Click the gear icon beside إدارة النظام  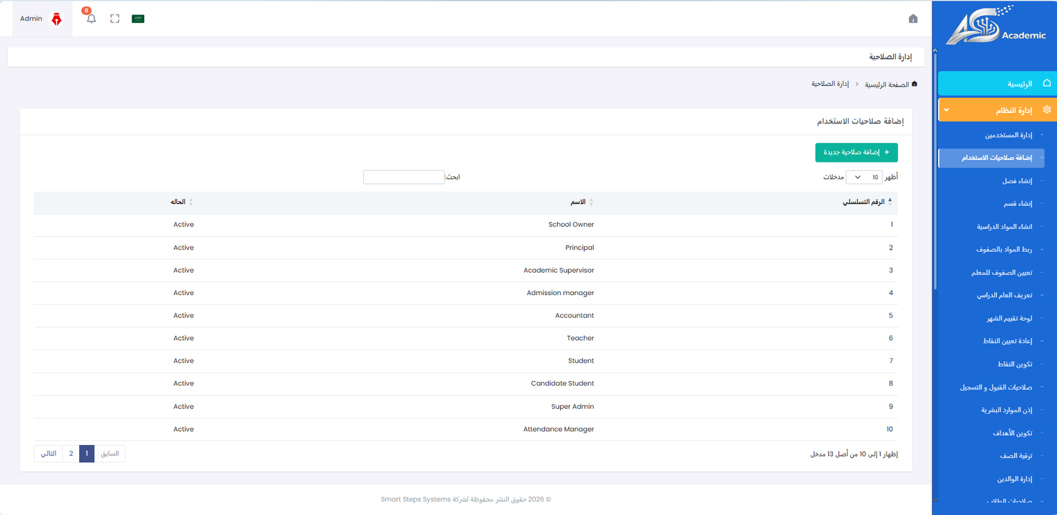tap(1046, 110)
